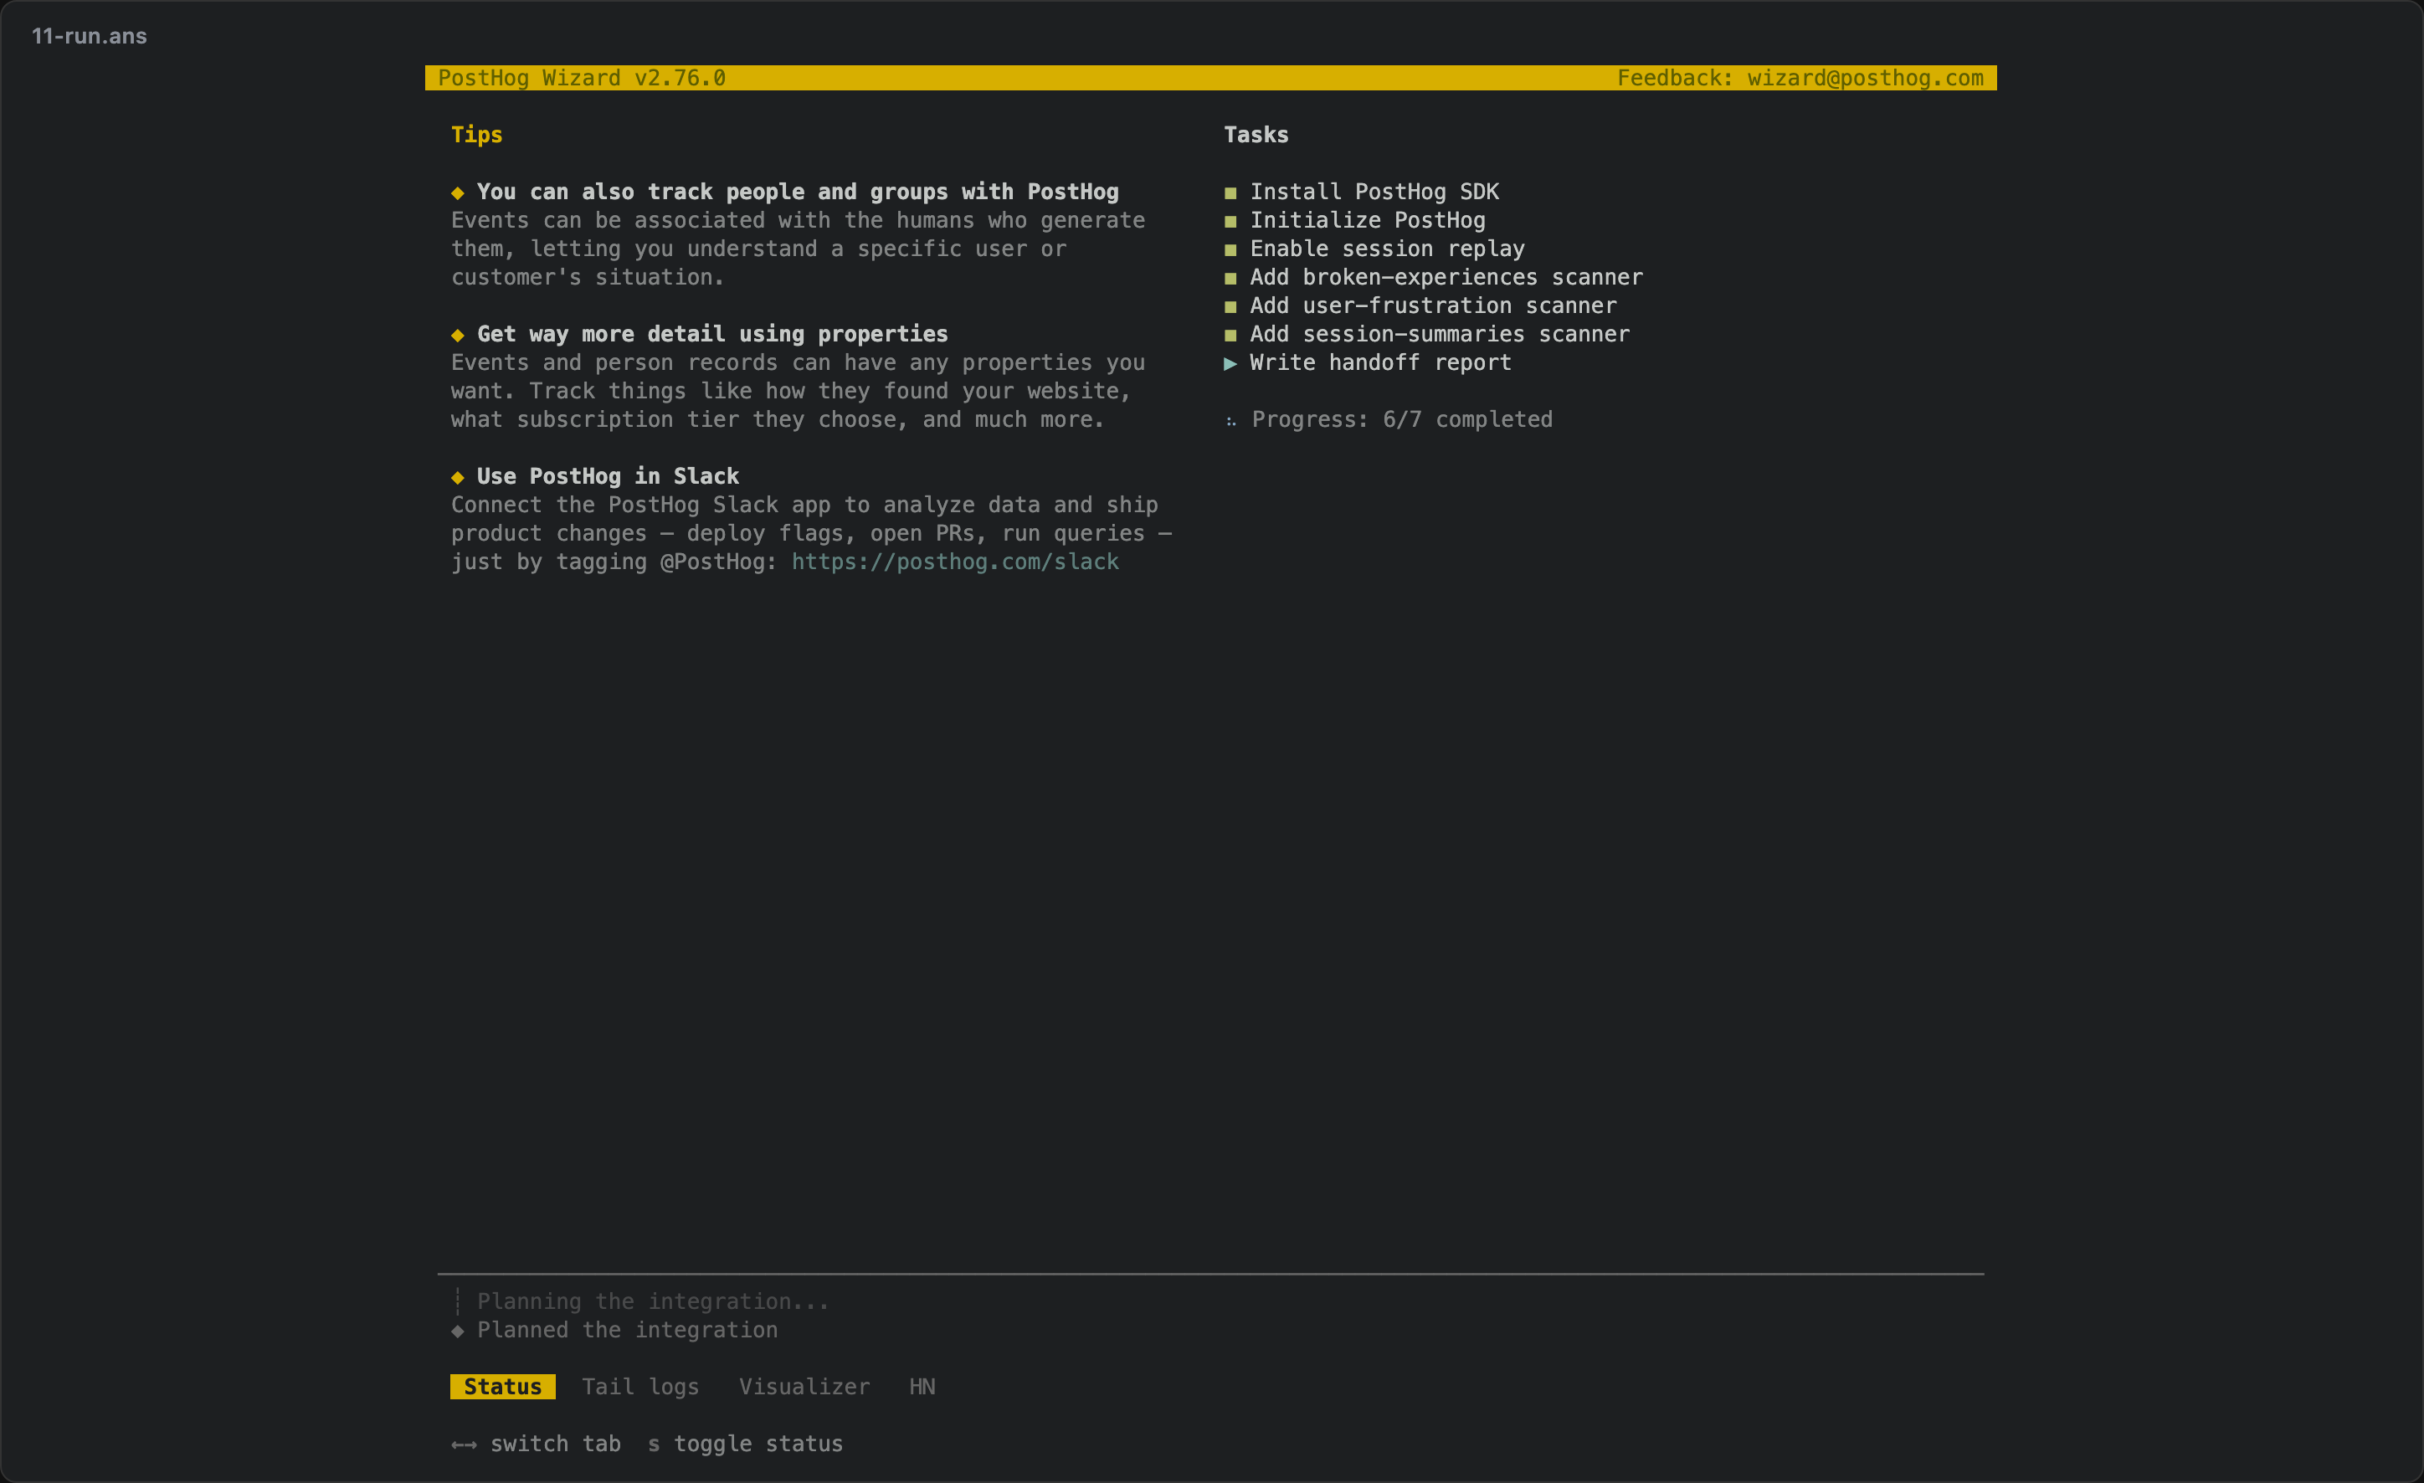2424x1483 pixels.
Task: Click the "Progress: 6/7 completed" text
Action: tap(1402, 420)
